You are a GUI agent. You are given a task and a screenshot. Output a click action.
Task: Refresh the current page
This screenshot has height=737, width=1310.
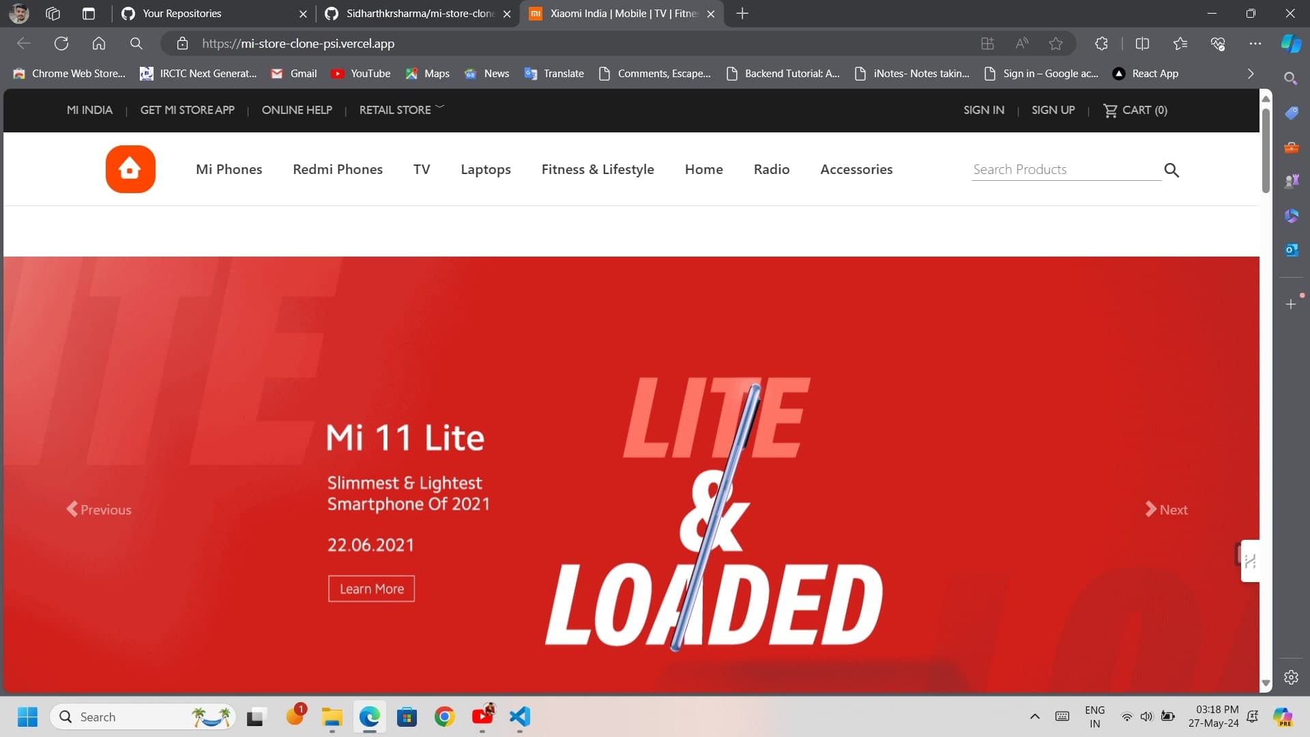[x=61, y=44]
